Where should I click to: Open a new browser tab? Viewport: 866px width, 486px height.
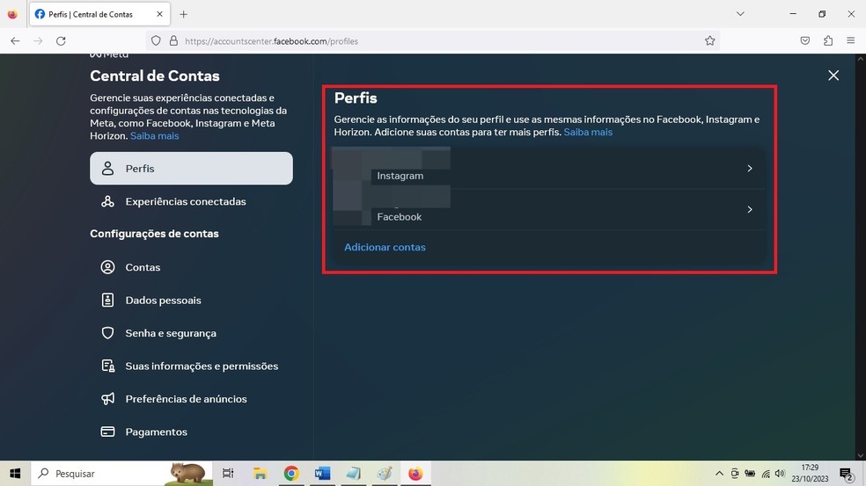tap(183, 14)
